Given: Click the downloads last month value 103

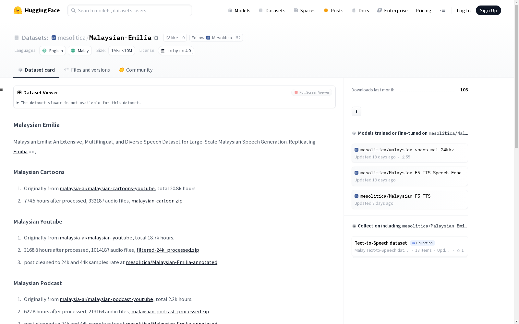Looking at the screenshot, I should [x=464, y=90].
